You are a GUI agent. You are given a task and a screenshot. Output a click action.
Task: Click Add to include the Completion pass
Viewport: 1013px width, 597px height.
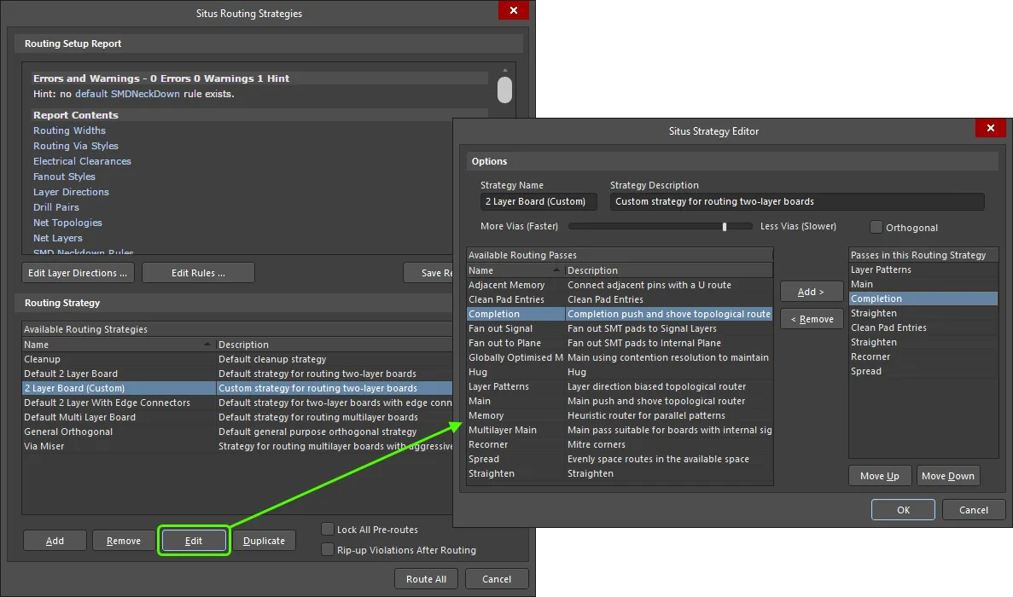[x=812, y=291]
